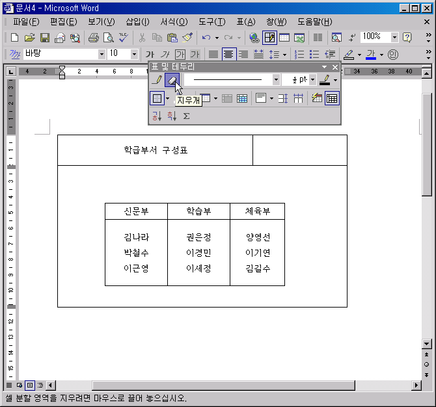This screenshot has width=436, height=407.
Task: Open the font name dropdown
Action: (x=102, y=54)
